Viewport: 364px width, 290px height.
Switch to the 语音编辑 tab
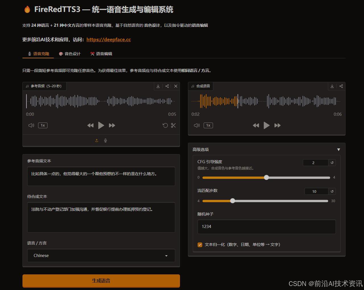click(101, 54)
